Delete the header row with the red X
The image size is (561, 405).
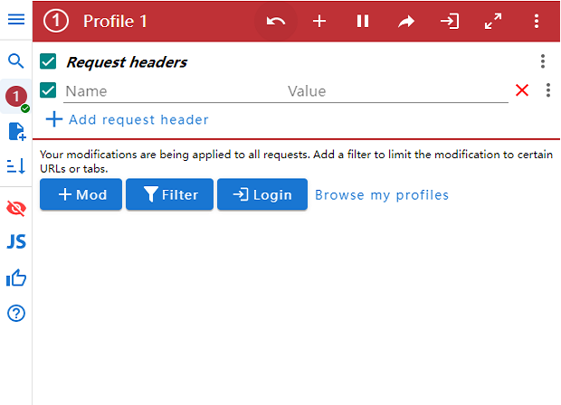522,90
